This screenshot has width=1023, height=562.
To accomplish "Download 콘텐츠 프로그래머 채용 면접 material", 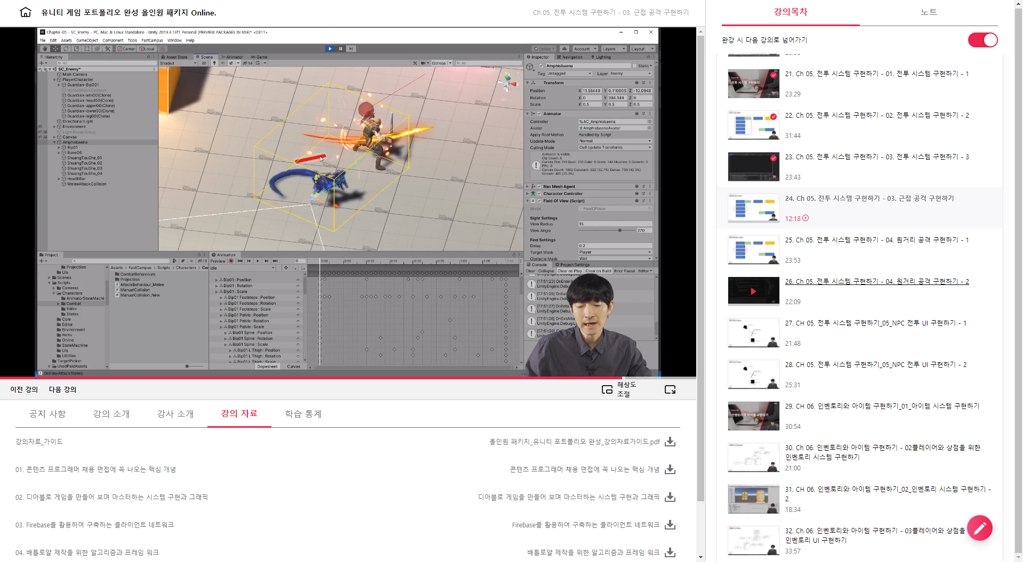I will click(670, 469).
